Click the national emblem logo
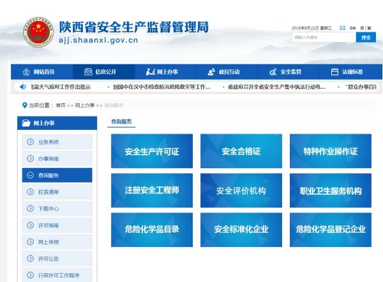The width and height of the screenshot is (383, 282). [38, 32]
